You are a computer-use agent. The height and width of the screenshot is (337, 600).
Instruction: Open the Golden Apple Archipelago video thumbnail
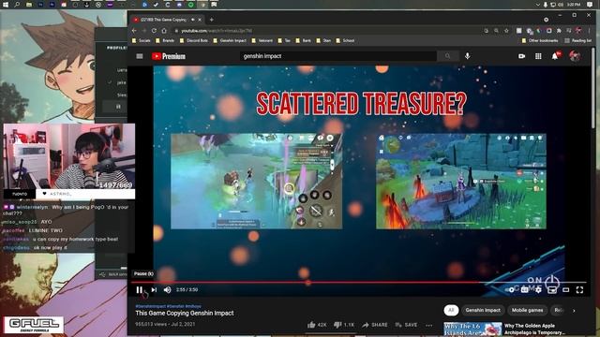click(x=472, y=330)
